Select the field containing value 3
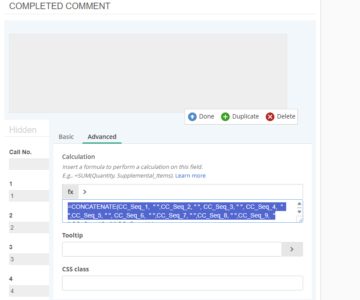The image size is (360, 300). coord(29,259)
